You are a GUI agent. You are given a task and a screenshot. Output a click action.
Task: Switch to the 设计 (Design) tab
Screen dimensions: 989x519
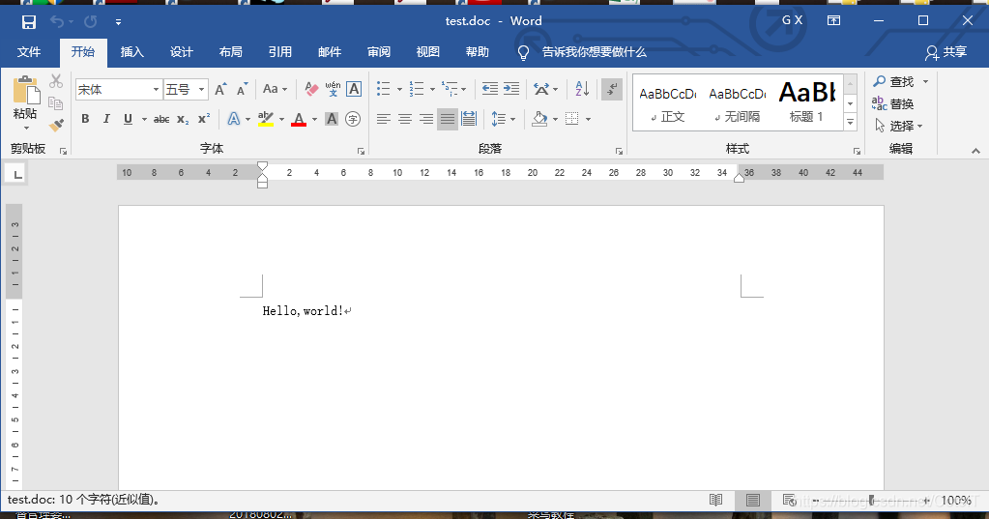[181, 52]
